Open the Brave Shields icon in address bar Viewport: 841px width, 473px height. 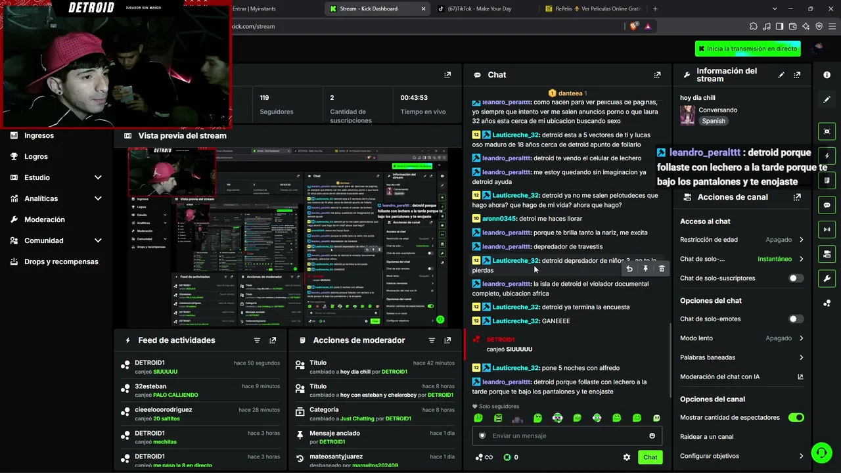tap(633, 26)
